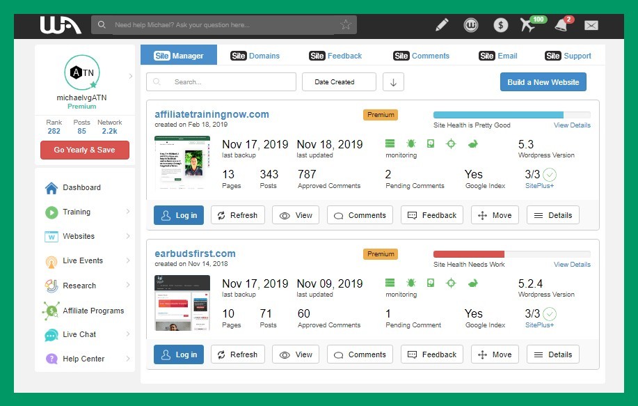Viewport: 638px width, 406px height.
Task: Click View button for earbudsfirst.com
Action: (x=296, y=354)
